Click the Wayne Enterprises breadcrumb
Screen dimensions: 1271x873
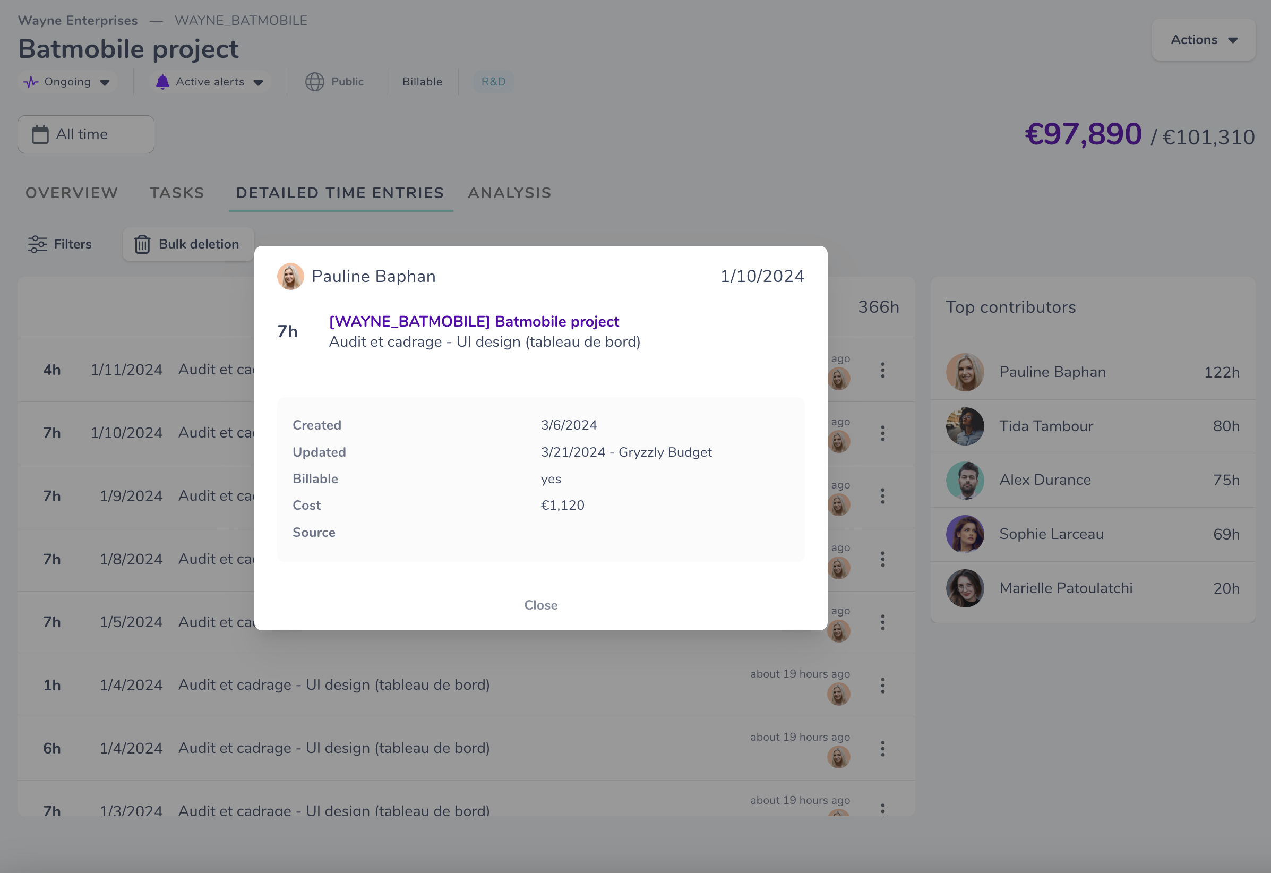tap(78, 21)
